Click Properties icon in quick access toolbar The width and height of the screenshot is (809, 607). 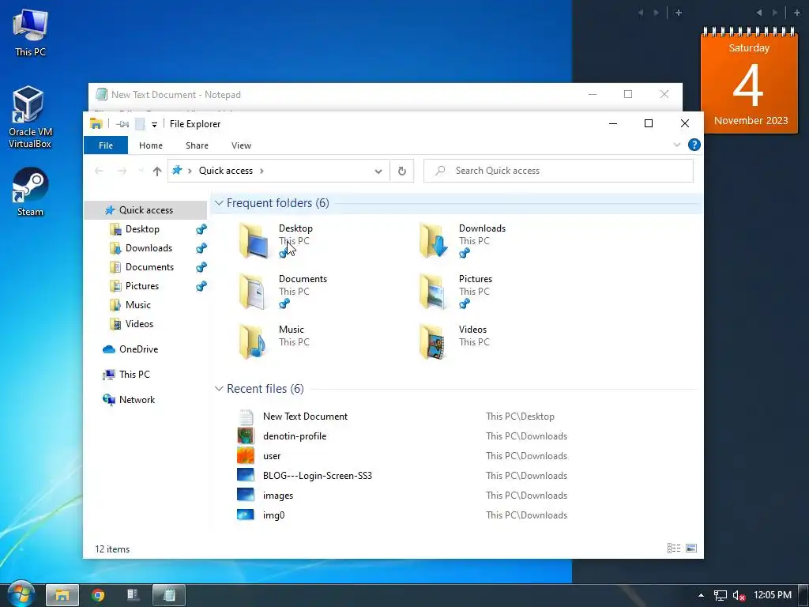point(122,124)
